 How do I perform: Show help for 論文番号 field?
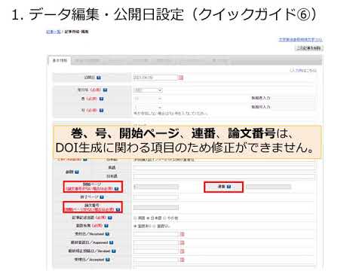(x=118, y=209)
